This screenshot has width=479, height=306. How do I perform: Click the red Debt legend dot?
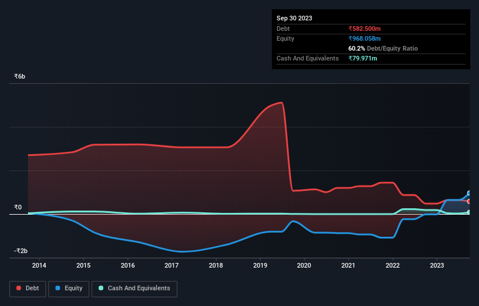tap(19, 288)
